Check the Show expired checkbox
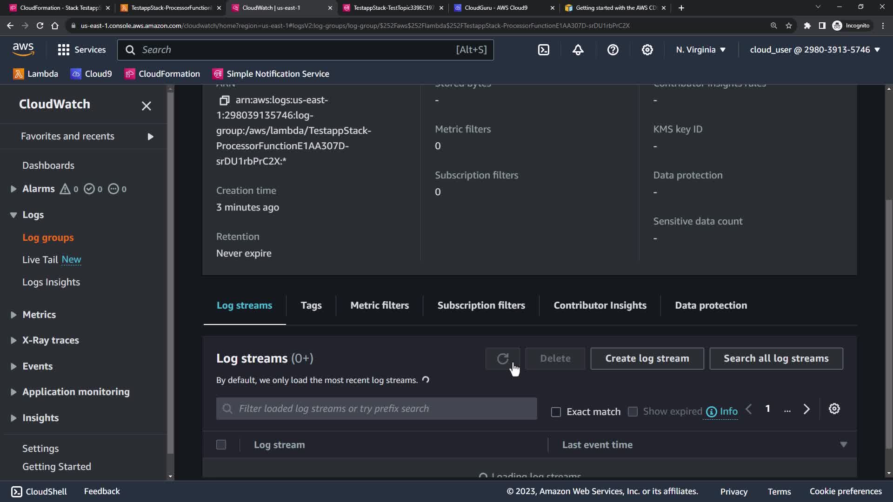The width and height of the screenshot is (893, 502). (633, 412)
